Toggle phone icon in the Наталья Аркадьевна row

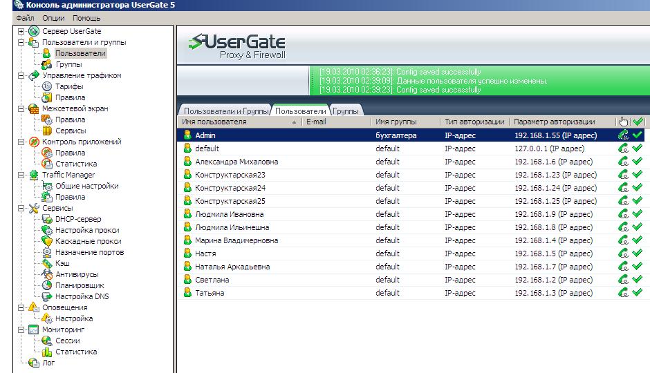coord(623,266)
